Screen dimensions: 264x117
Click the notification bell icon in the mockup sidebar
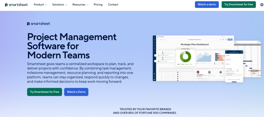[154, 40]
